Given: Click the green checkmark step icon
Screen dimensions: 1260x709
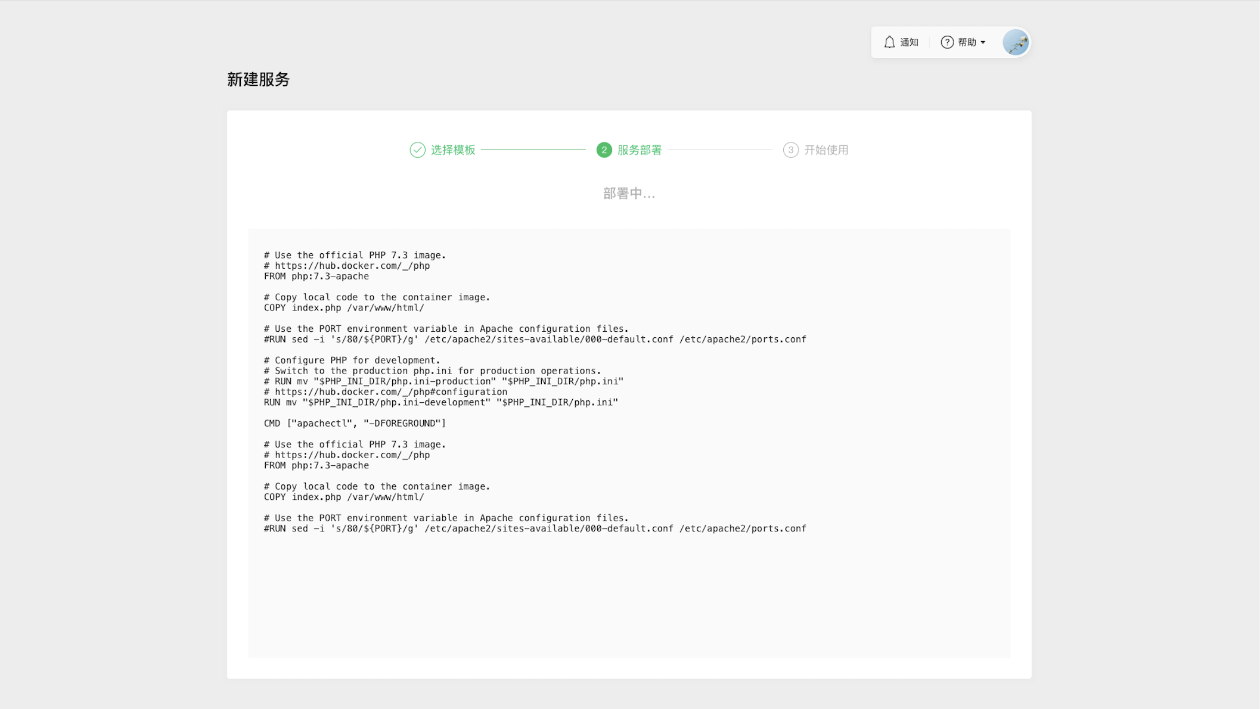Looking at the screenshot, I should (417, 150).
